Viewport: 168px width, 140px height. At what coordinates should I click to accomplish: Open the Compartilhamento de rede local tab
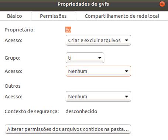pyautogui.click(x=122, y=16)
